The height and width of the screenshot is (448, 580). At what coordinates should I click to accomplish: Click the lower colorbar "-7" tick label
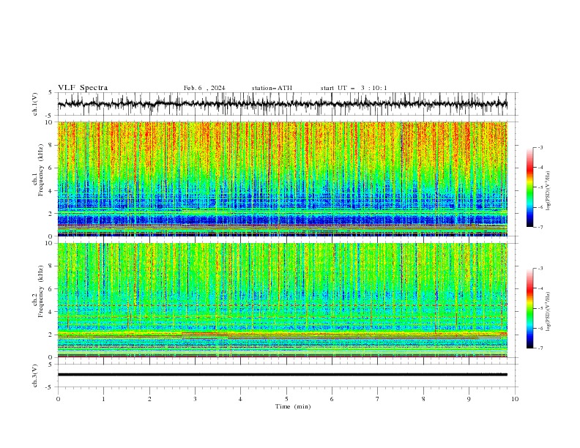coord(540,348)
